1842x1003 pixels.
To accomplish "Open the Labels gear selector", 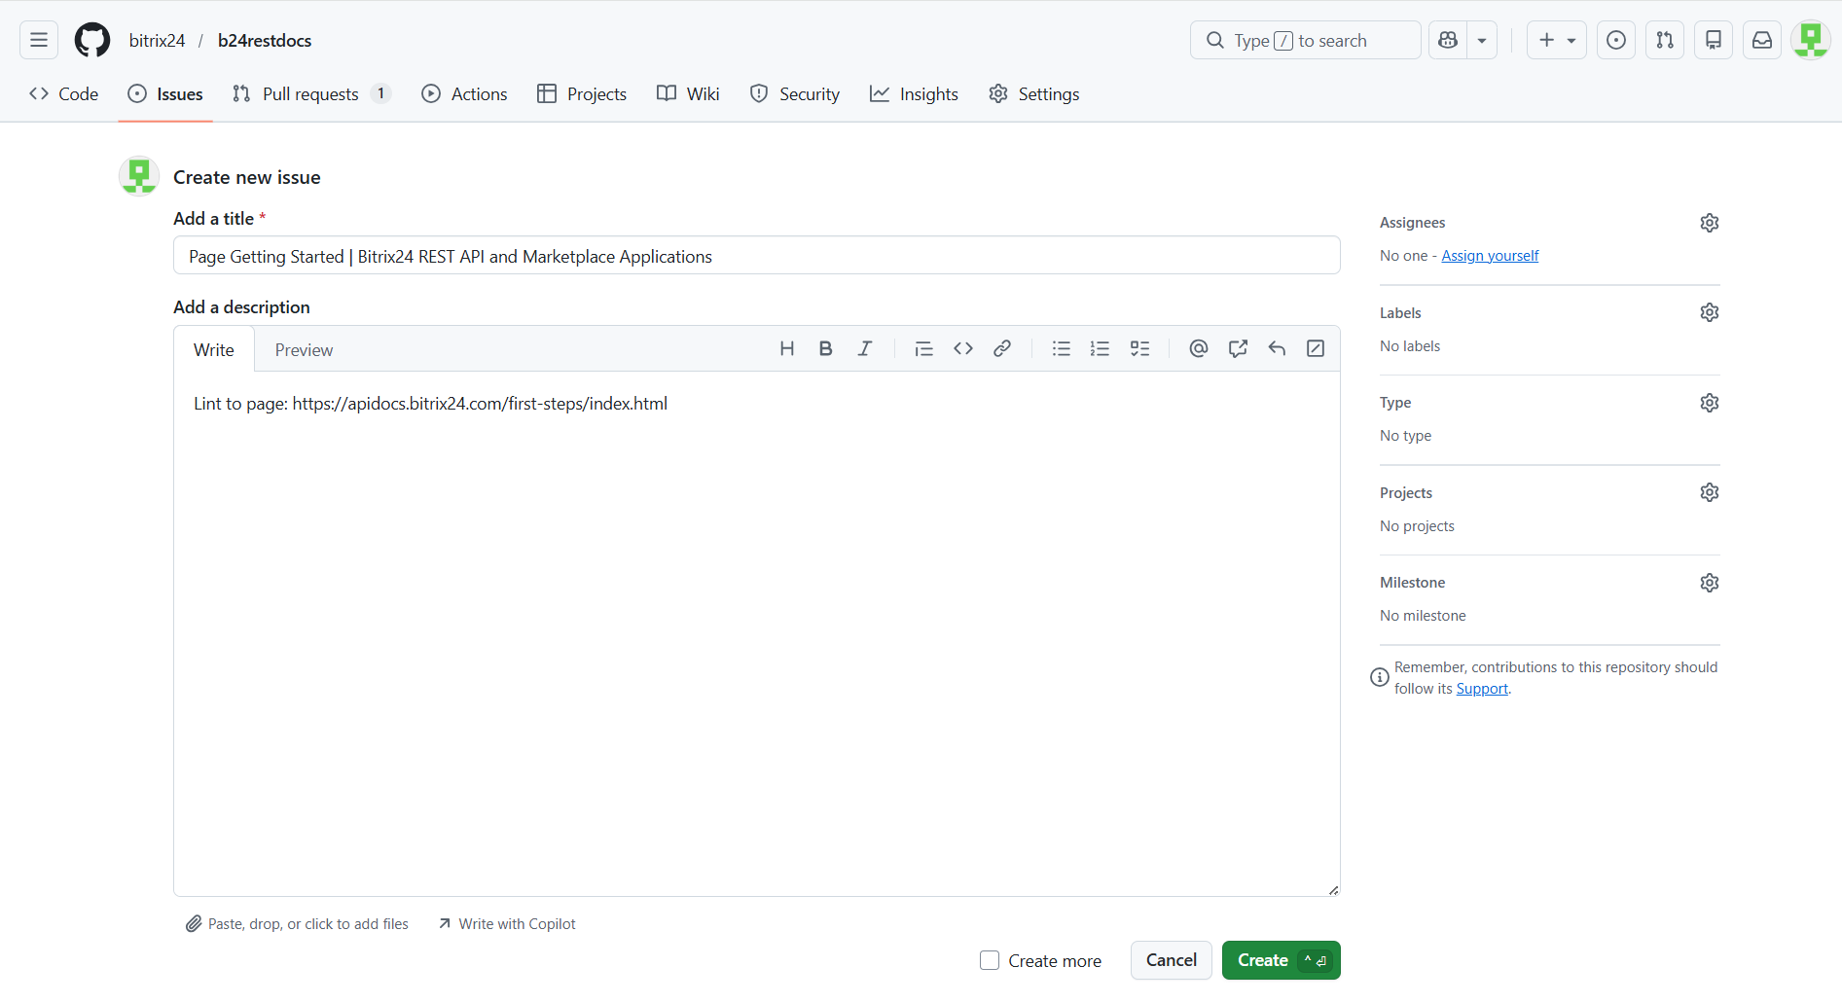I will (1709, 312).
